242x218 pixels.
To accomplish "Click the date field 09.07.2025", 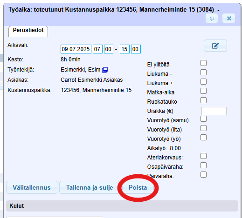I will point(76,49).
